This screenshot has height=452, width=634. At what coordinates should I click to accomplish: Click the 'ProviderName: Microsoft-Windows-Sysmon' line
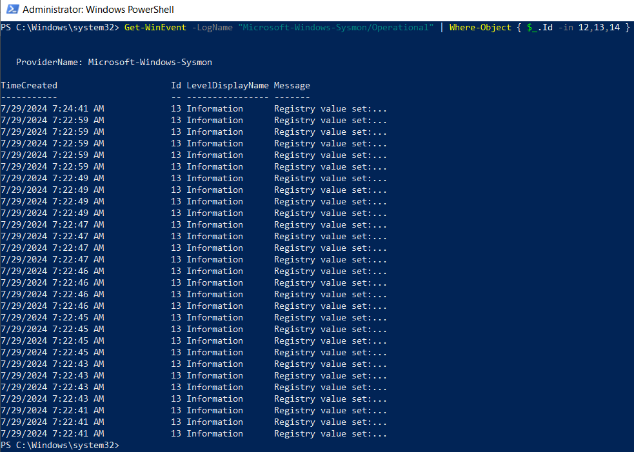pos(114,63)
